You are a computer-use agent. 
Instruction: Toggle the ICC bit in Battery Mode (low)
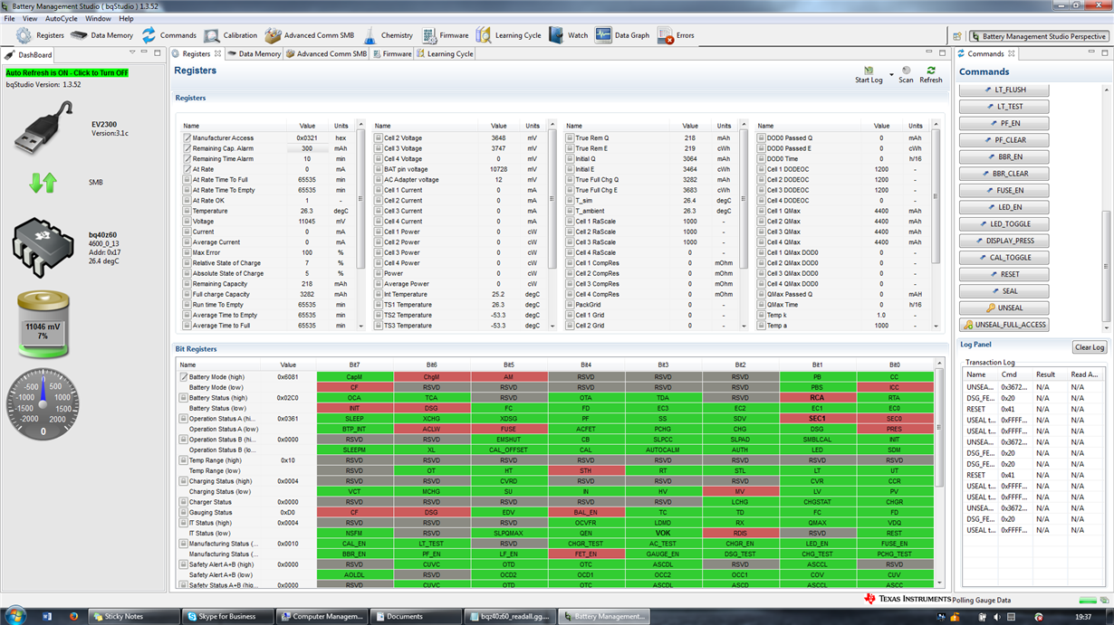pos(894,387)
